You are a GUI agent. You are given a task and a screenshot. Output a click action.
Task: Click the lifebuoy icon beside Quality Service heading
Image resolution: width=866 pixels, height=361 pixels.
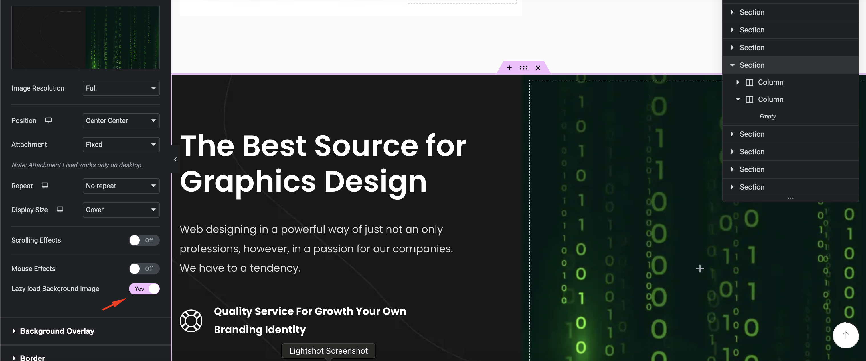point(191,321)
